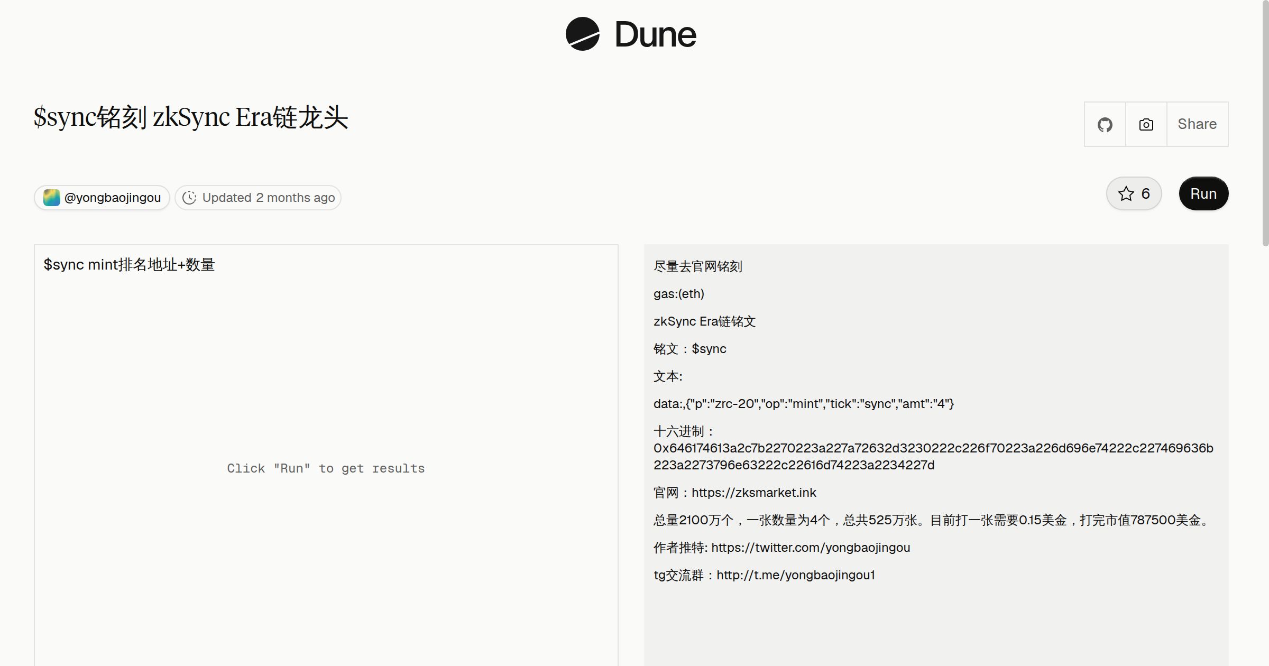Click the text 尽量去官网铭刻
Screen dimensions: 1269x666
coord(698,266)
